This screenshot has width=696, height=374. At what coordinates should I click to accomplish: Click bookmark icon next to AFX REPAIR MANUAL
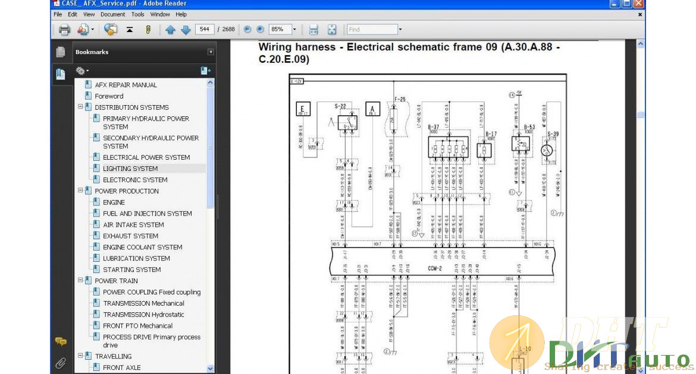[x=88, y=84]
